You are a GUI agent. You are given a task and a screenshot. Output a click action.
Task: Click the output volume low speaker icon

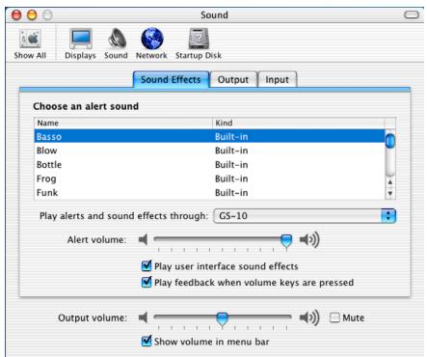(144, 317)
